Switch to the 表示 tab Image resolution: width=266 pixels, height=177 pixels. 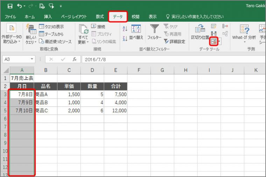153,17
